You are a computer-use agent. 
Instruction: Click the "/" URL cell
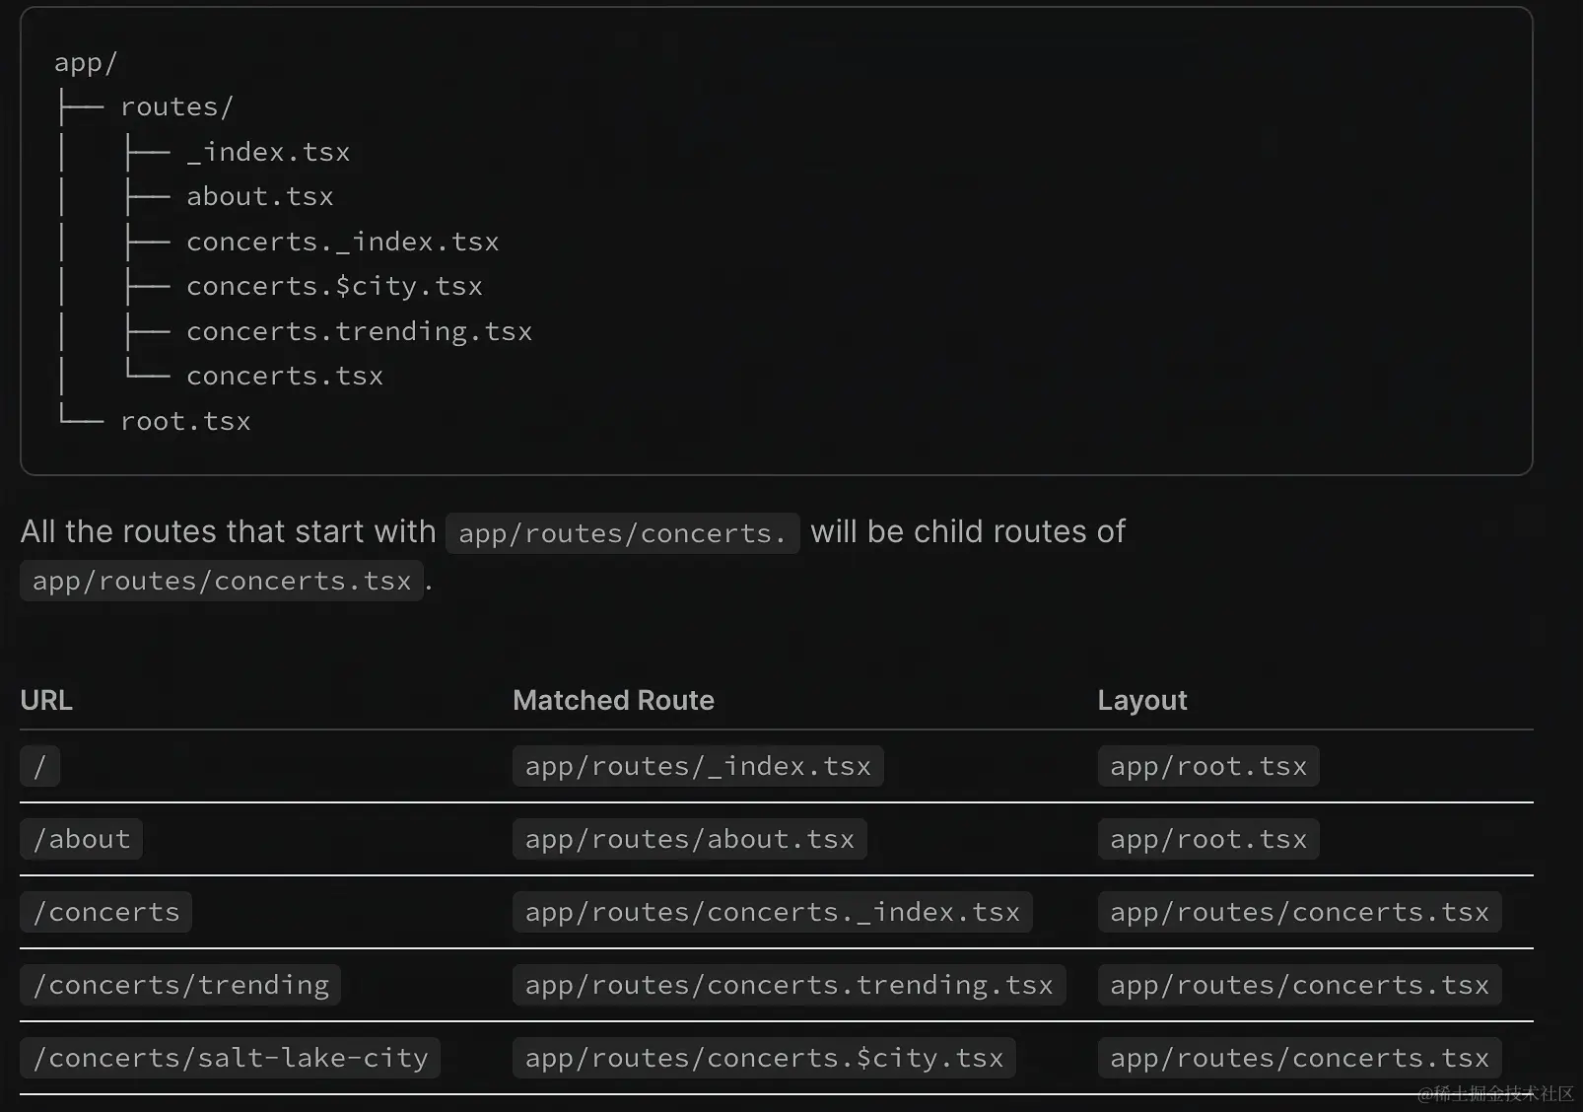tap(40, 766)
